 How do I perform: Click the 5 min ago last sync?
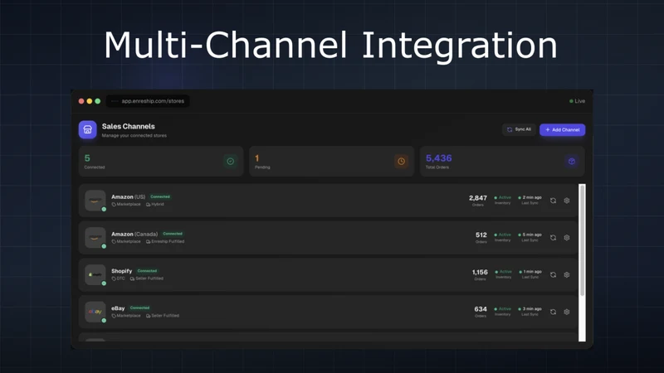coord(530,235)
